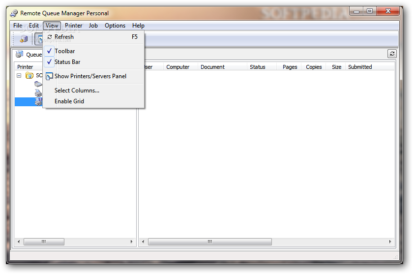Image resolution: width=413 pixels, height=274 pixels.
Task: Select the first printer icon in the tree
Action: pos(38,84)
